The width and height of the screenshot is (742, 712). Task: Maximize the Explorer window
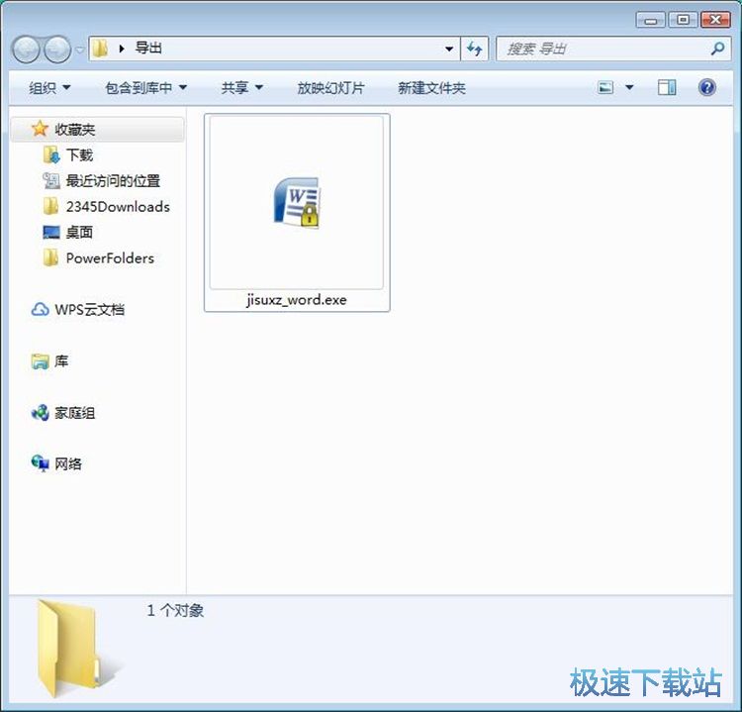683,20
